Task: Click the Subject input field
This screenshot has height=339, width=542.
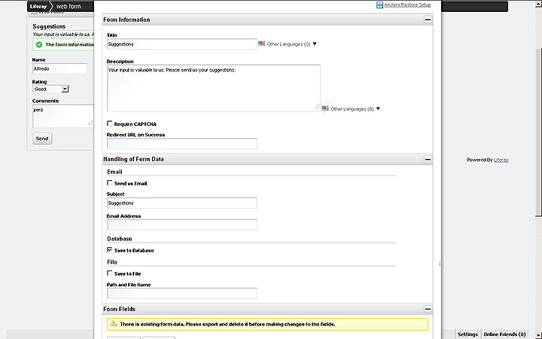Action: (x=182, y=203)
